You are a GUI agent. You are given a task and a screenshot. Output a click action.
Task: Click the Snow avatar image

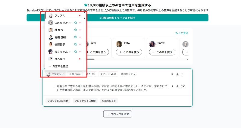pos(152,44)
